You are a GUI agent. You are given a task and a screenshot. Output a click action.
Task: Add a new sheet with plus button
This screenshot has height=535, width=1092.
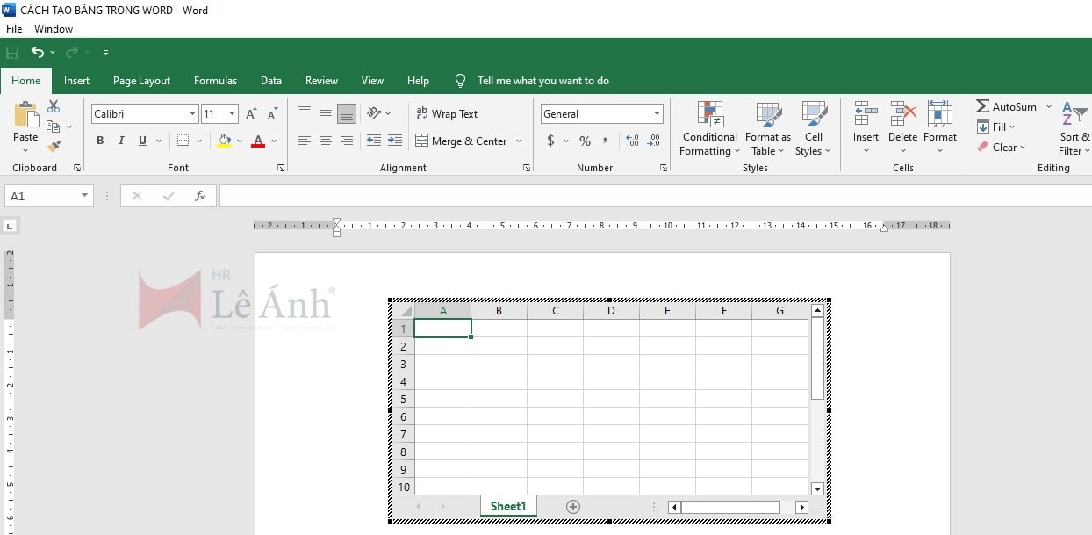[573, 507]
